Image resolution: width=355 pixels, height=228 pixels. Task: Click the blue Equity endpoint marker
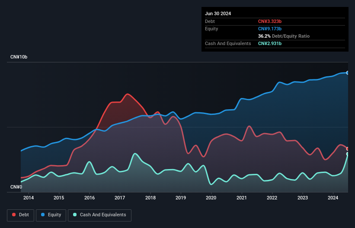(348, 73)
